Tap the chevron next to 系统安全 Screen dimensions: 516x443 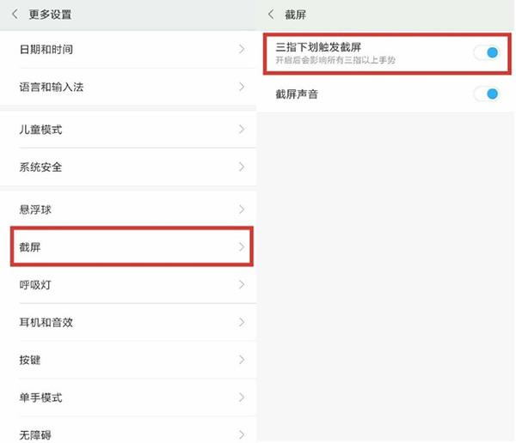[x=242, y=167]
